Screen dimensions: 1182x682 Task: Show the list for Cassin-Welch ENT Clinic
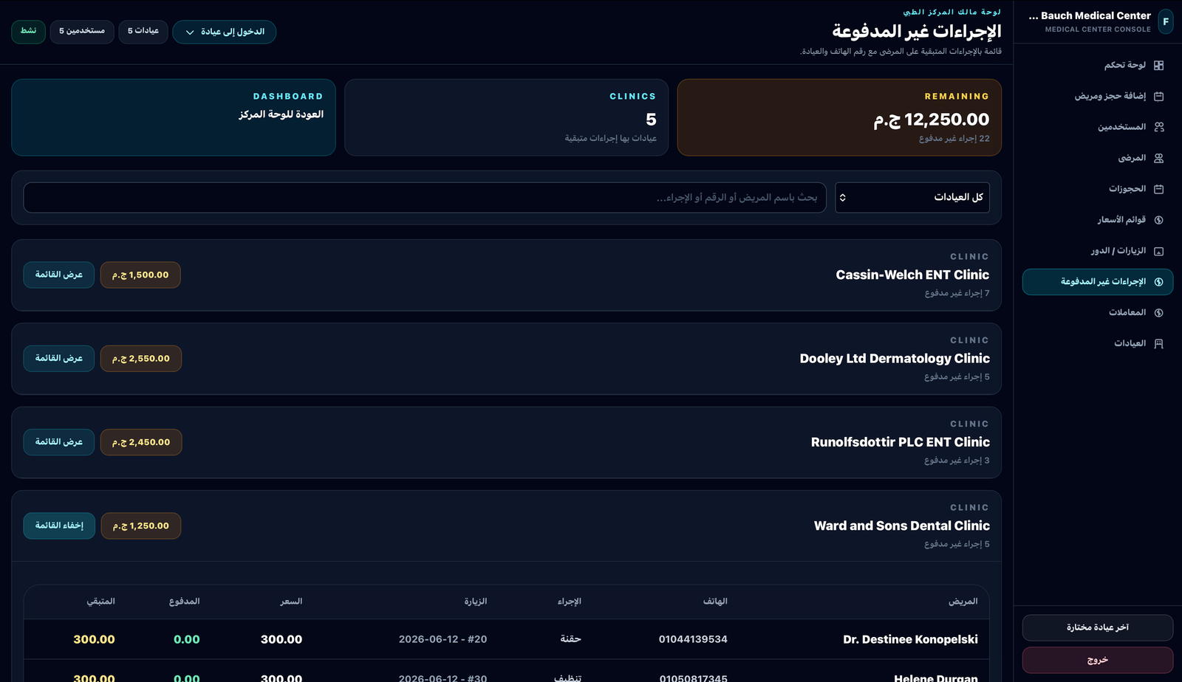click(59, 275)
